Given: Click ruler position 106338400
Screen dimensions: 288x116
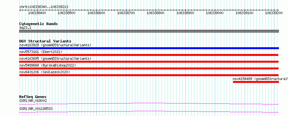Looking at the screenshot, I should coord(37,13).
